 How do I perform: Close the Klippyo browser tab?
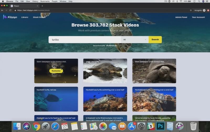[x=37, y=6]
